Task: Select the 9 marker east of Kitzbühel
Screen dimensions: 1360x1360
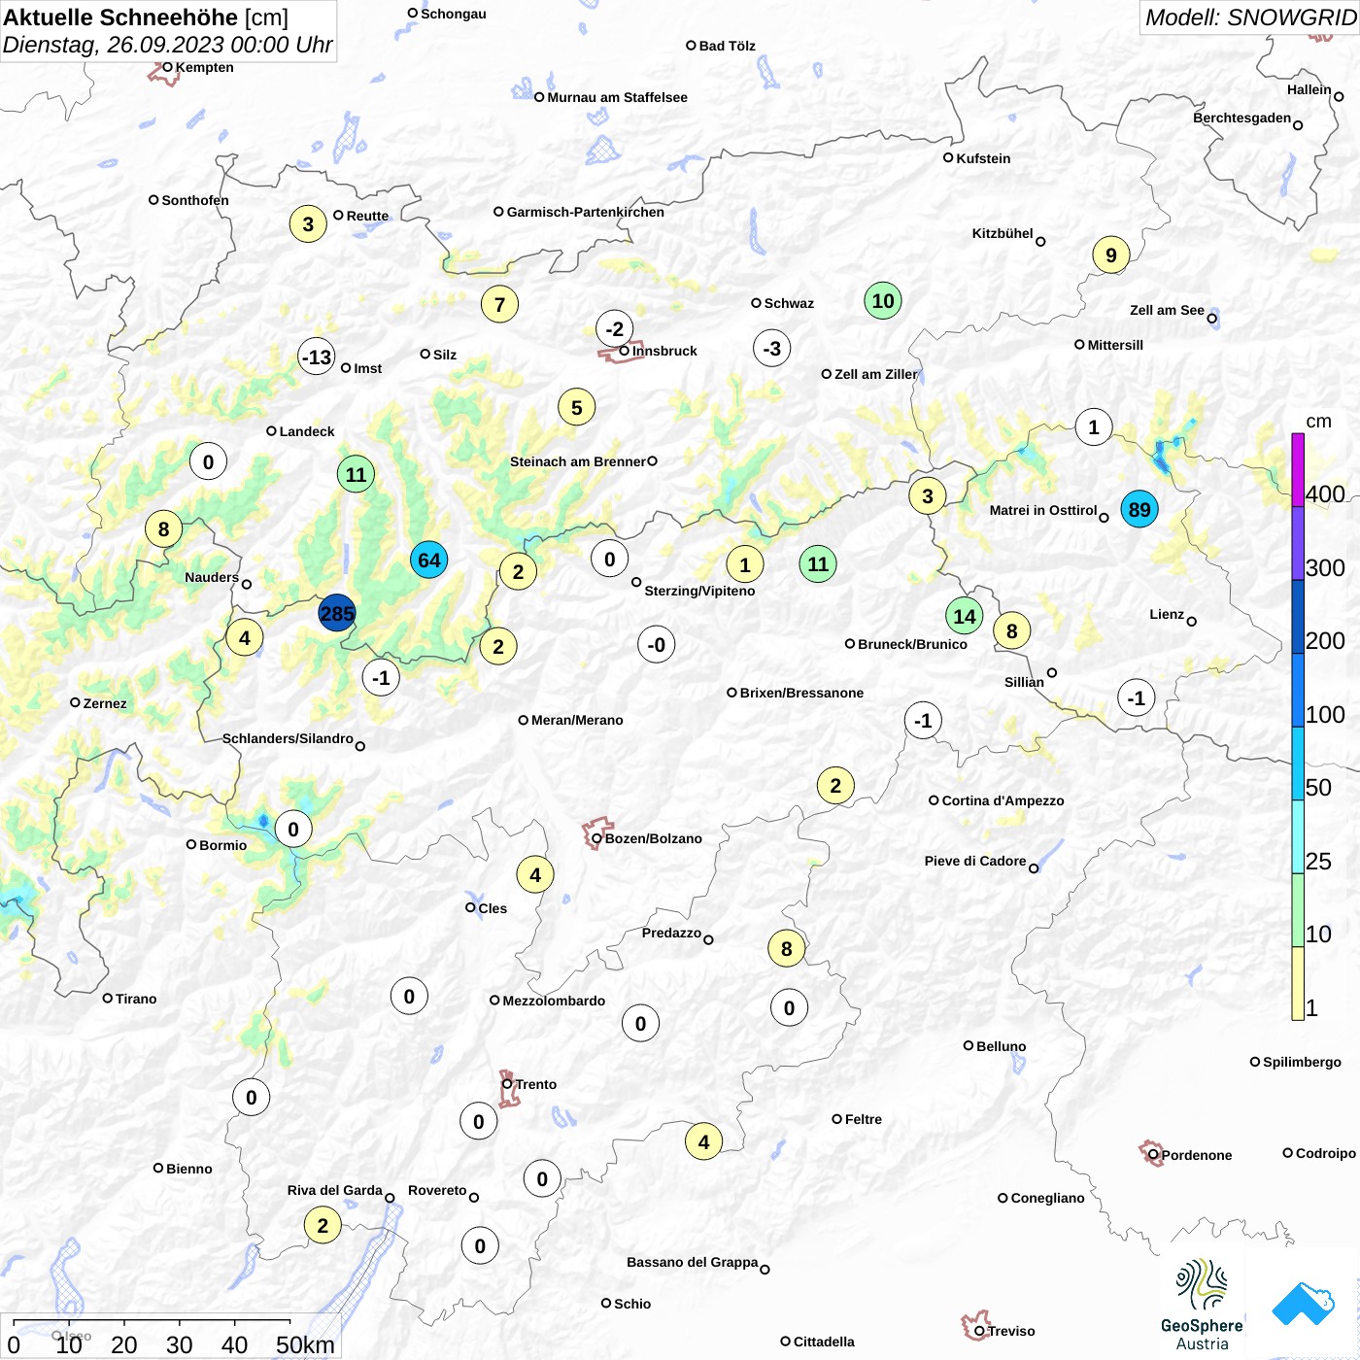Action: point(1110,255)
